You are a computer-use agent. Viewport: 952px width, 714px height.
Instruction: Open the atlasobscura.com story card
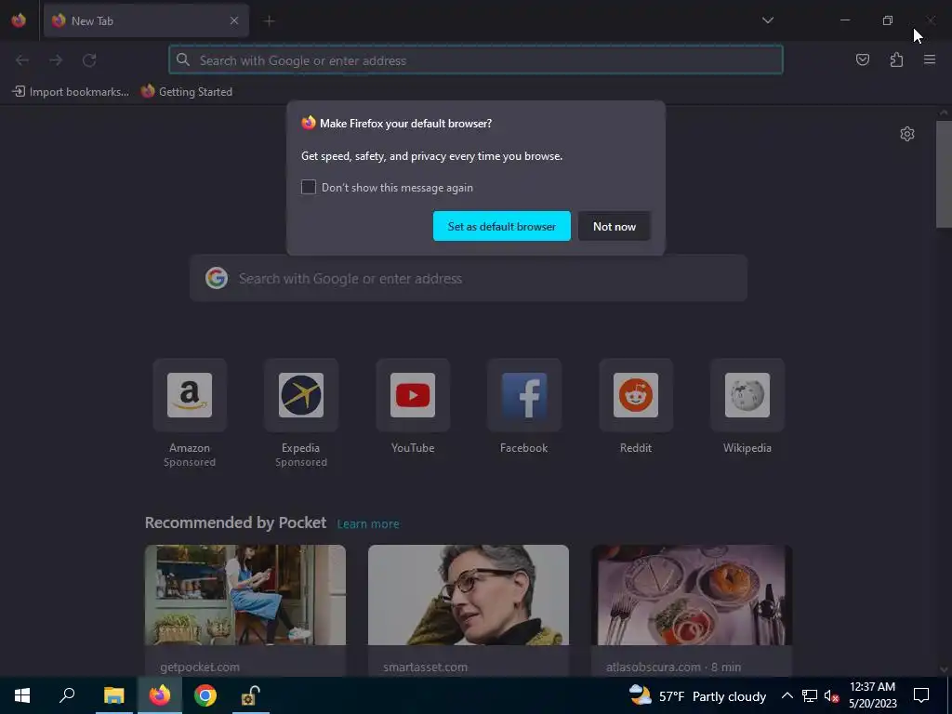coord(692,611)
